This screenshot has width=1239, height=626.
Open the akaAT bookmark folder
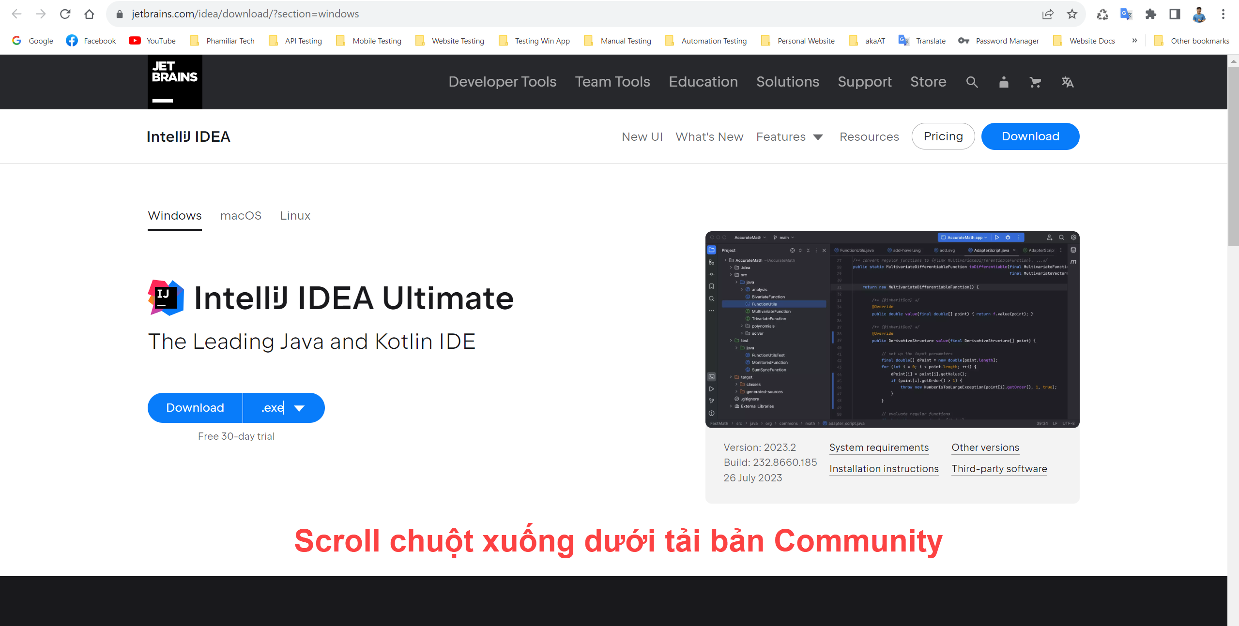click(867, 41)
